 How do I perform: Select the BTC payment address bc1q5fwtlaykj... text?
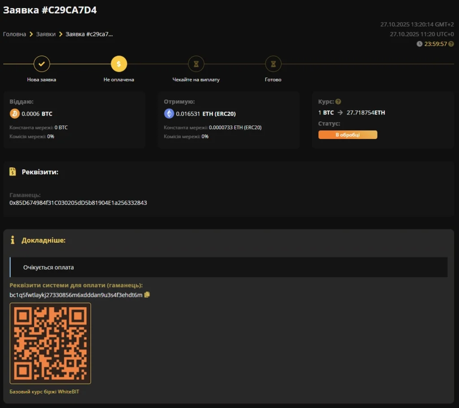pyautogui.click(x=76, y=295)
